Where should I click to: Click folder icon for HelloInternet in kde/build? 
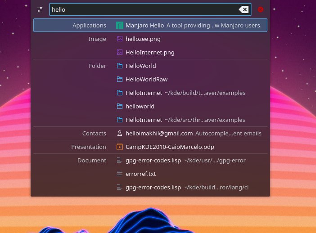coord(119,93)
